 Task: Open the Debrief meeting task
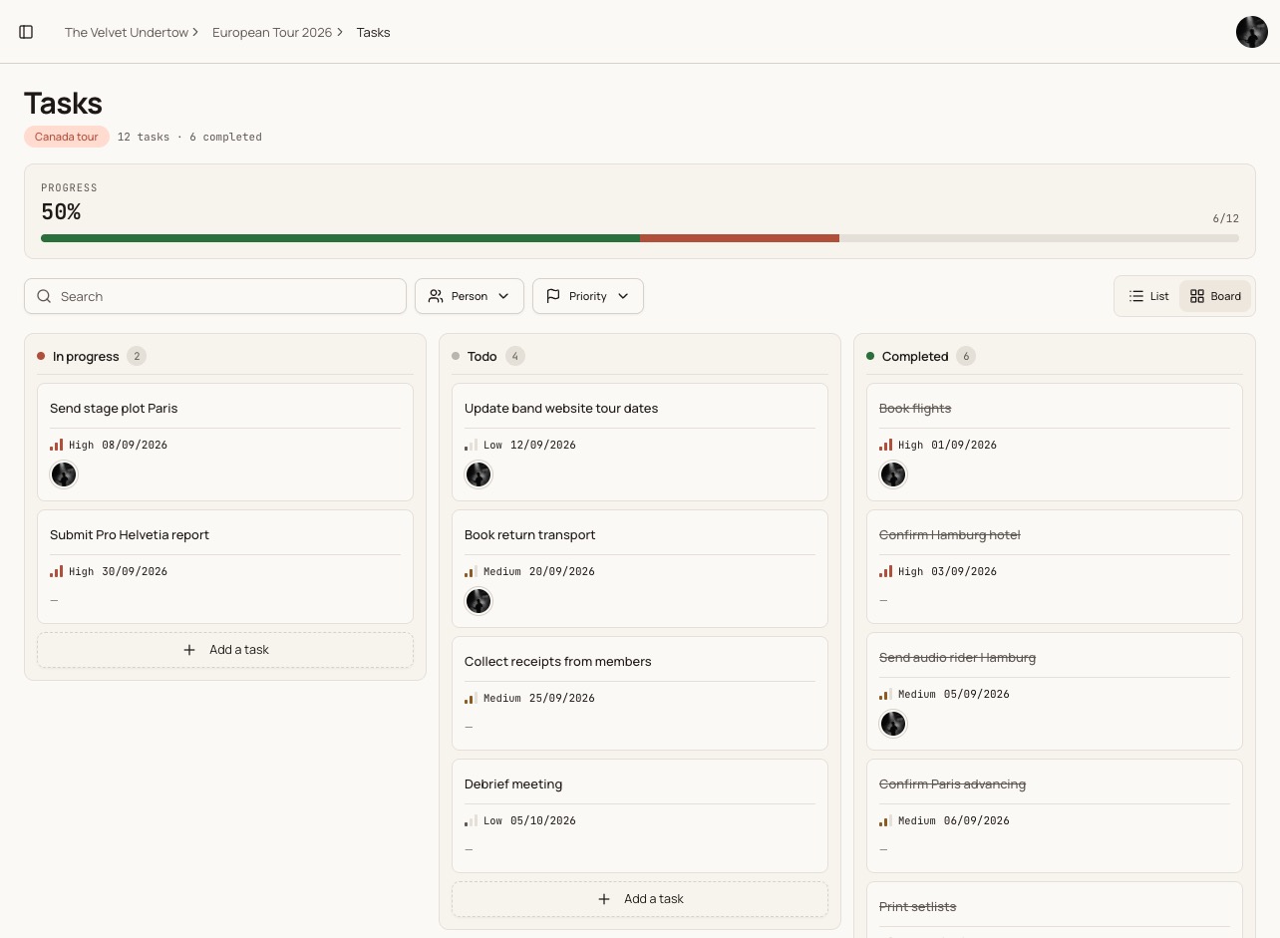pyautogui.click(x=640, y=815)
